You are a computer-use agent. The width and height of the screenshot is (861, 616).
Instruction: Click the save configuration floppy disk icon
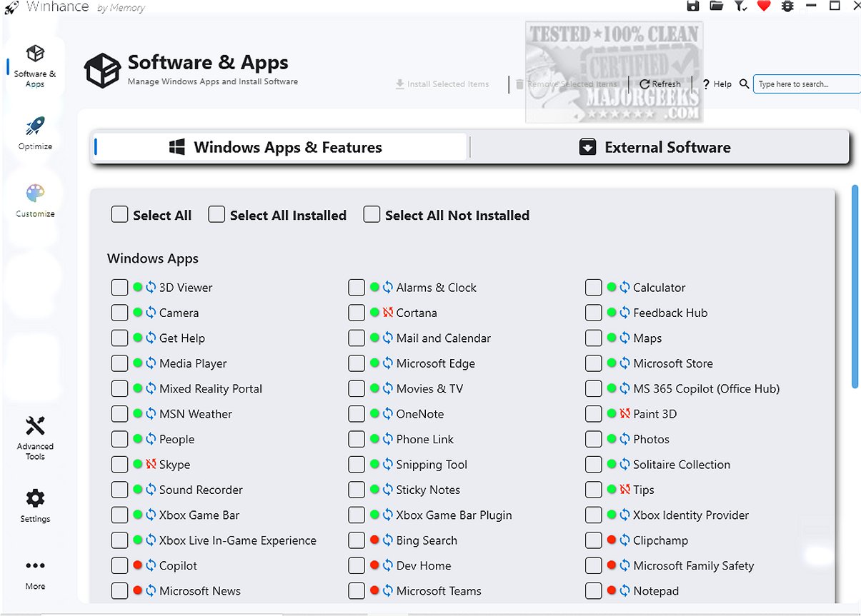tap(692, 6)
